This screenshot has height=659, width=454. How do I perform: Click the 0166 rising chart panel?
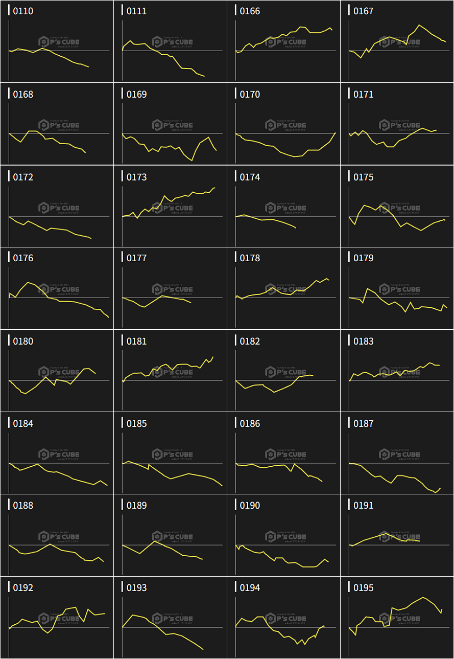tap(283, 41)
